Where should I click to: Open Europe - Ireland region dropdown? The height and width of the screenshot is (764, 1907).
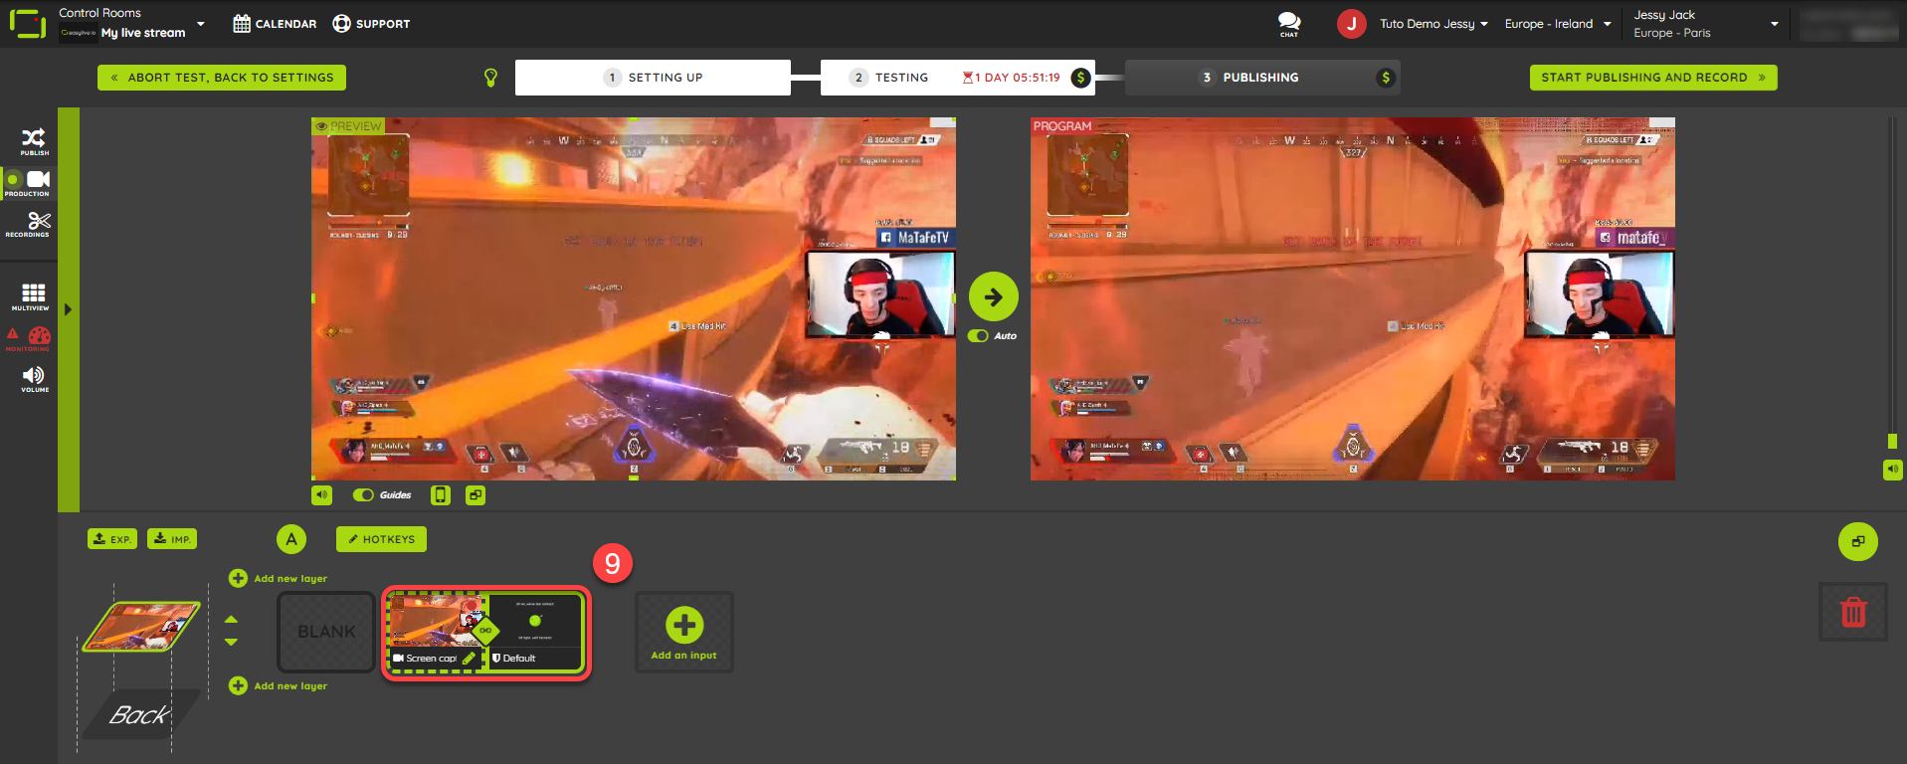coord(1557,24)
